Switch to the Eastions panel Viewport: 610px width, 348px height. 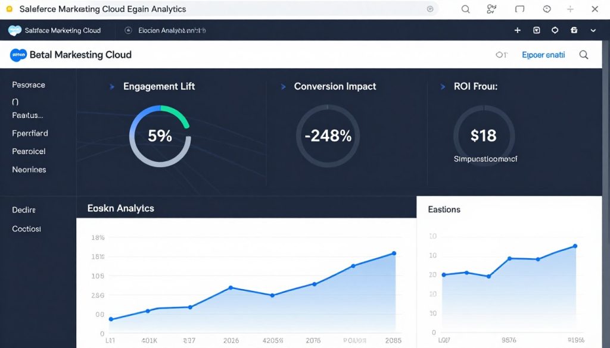(x=446, y=209)
